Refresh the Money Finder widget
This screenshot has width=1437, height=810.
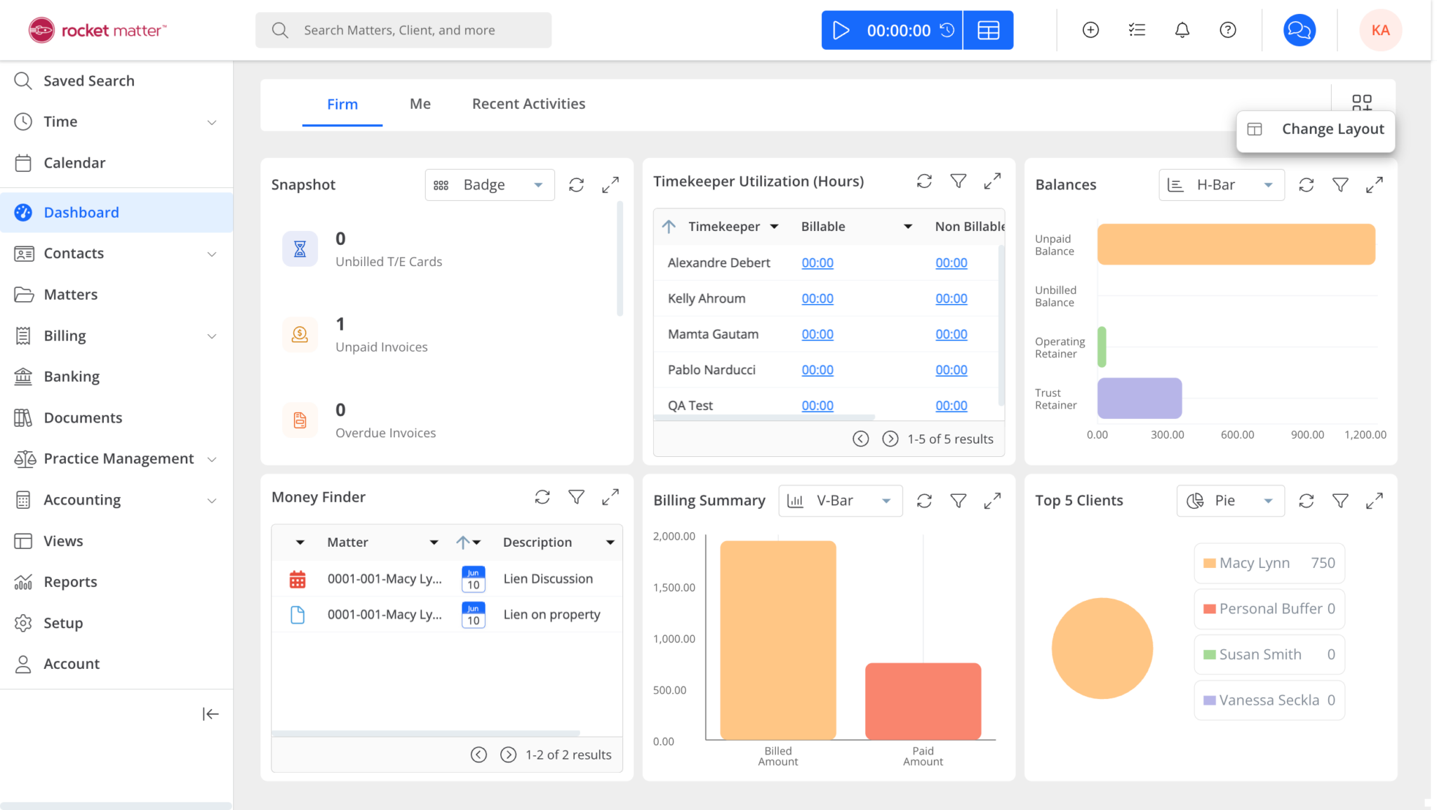pos(542,497)
